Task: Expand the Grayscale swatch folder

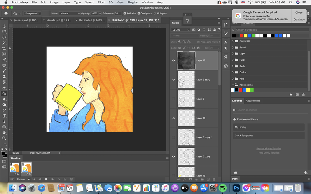Action: click(x=233, y=41)
